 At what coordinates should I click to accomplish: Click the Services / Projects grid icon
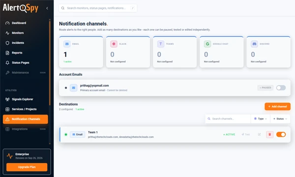click(7, 109)
